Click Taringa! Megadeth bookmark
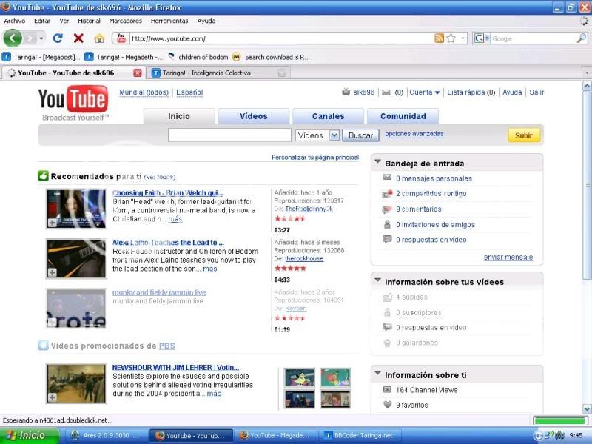Screen dimensions: 592x444 tap(124, 57)
